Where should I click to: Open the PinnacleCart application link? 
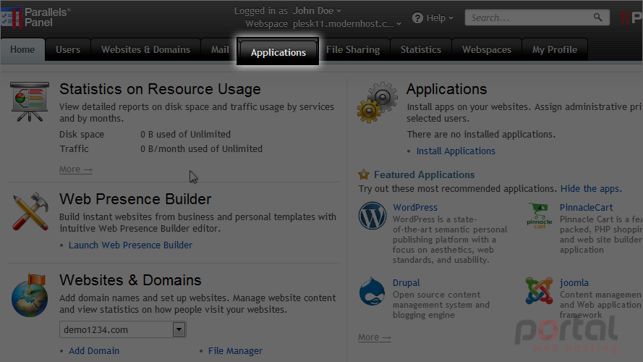point(586,208)
